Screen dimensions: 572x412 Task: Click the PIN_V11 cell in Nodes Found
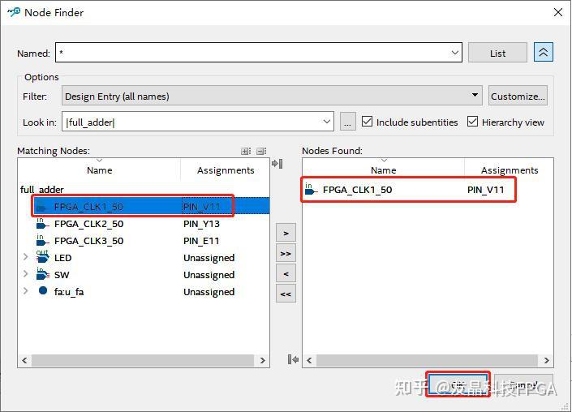point(485,190)
